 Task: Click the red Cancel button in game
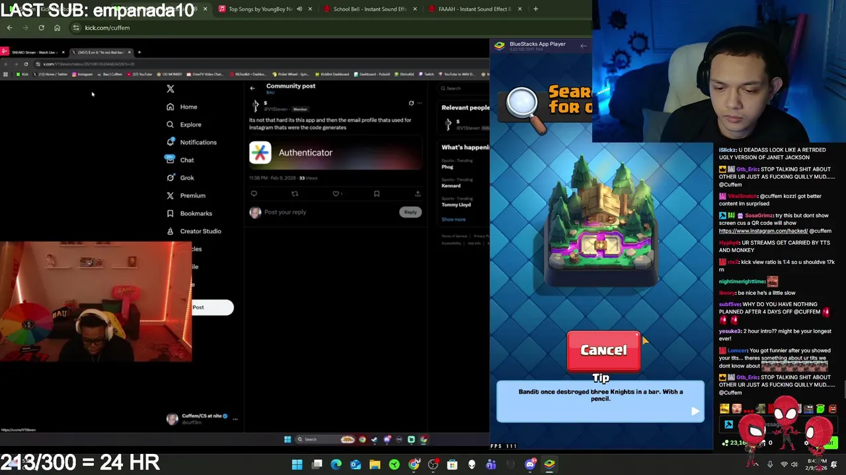click(603, 350)
